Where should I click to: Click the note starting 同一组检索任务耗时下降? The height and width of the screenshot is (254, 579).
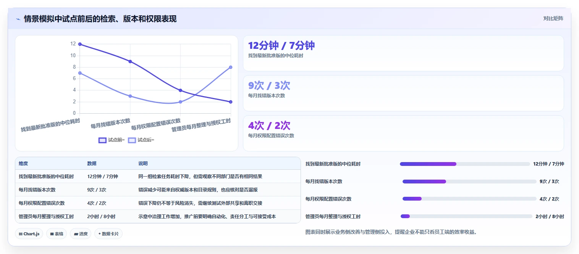tap(200, 177)
